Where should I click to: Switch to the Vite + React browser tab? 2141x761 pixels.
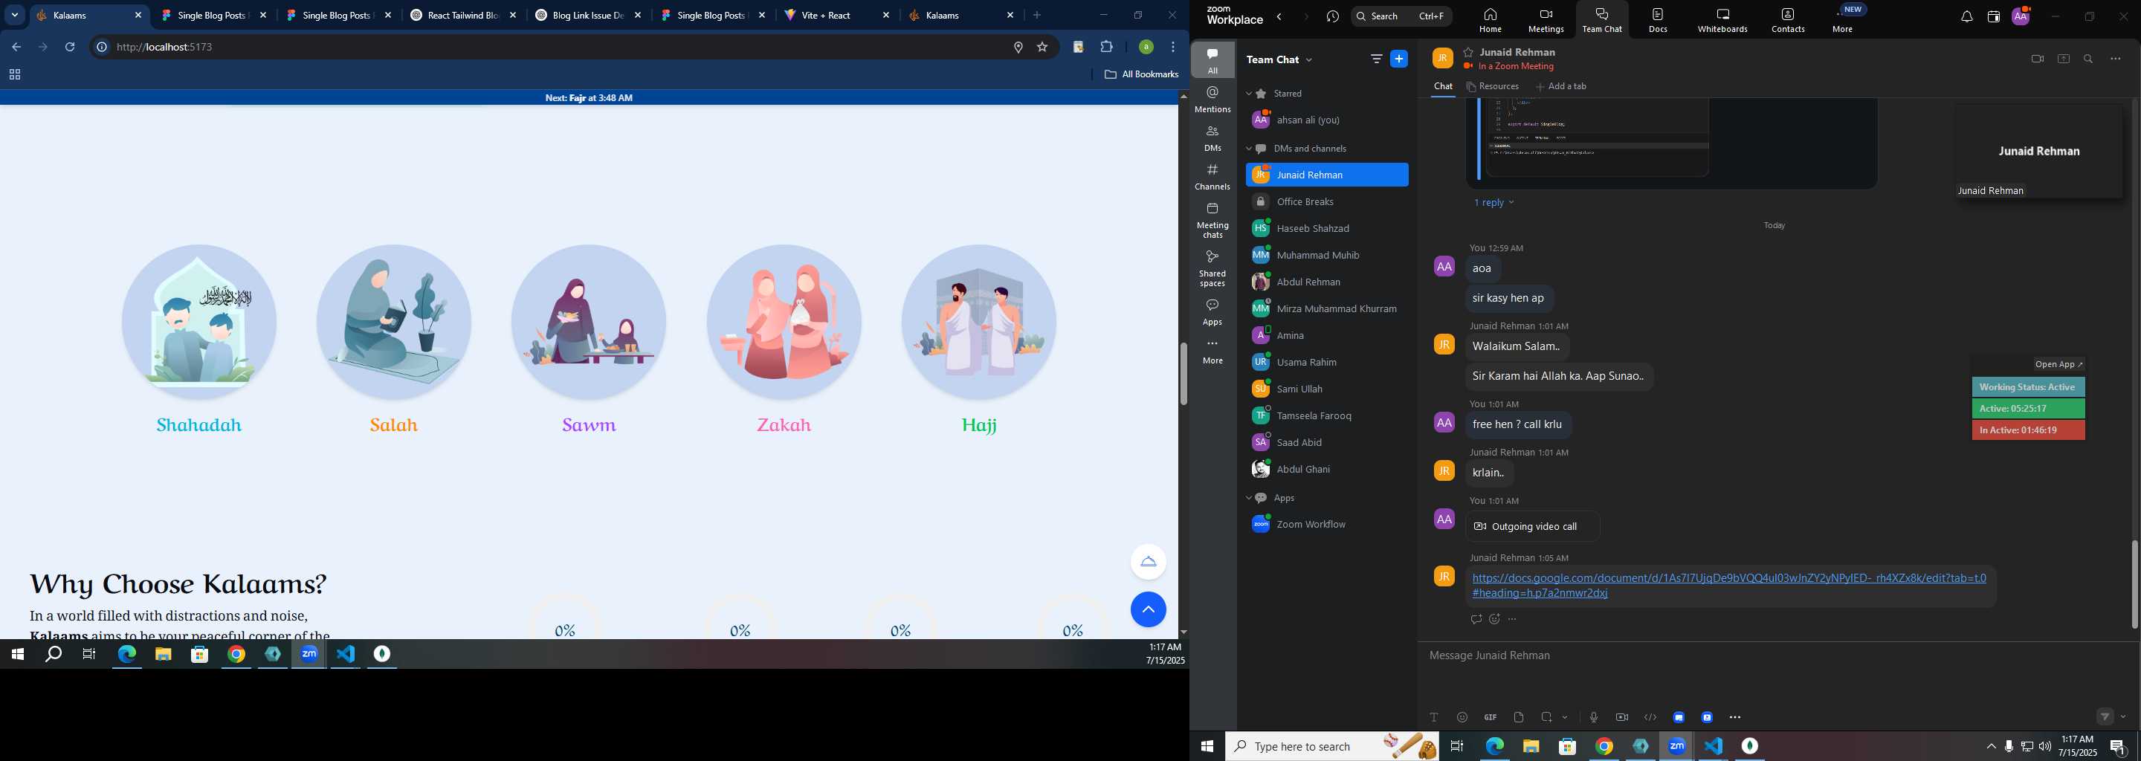point(837,15)
